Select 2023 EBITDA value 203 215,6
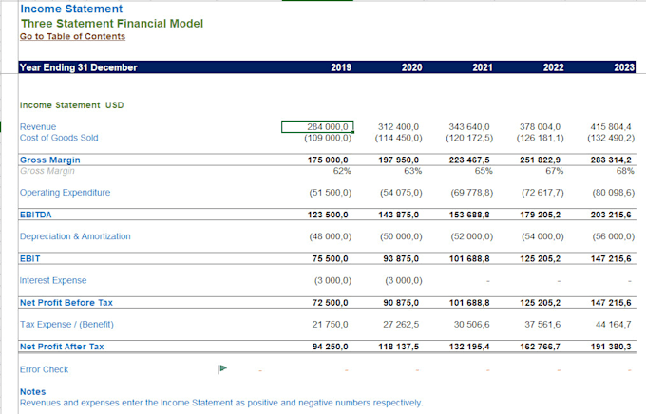Viewport: 646px width, 414px height. (611, 215)
